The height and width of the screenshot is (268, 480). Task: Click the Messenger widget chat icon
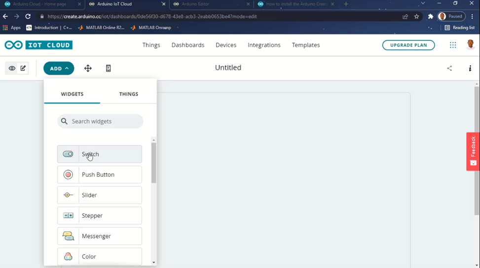(68, 236)
